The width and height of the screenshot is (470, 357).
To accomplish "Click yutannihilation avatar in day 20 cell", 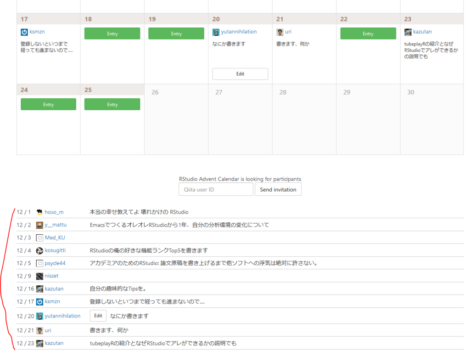I will click(216, 32).
